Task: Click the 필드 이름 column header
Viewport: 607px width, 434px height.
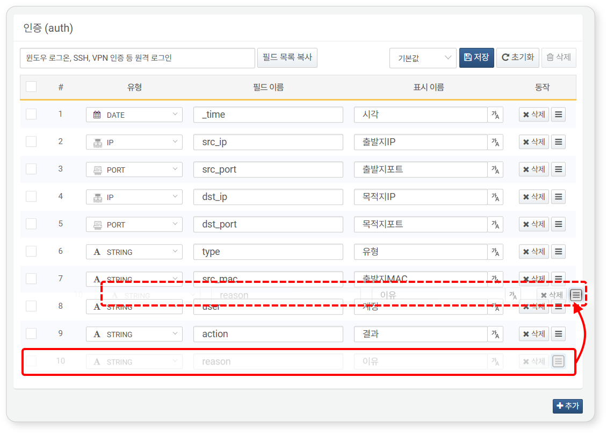Action: tap(268, 87)
